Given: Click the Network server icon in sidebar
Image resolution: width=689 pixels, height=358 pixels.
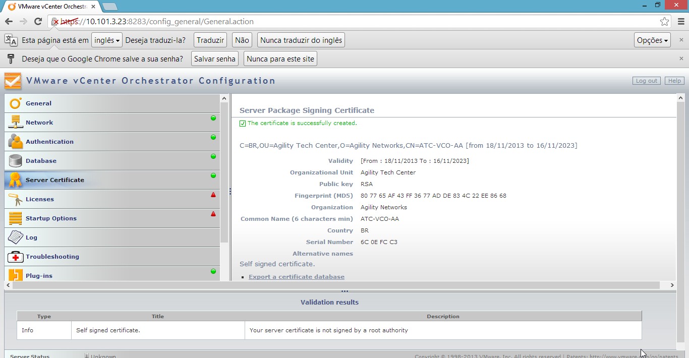Looking at the screenshot, I should click(x=15, y=123).
